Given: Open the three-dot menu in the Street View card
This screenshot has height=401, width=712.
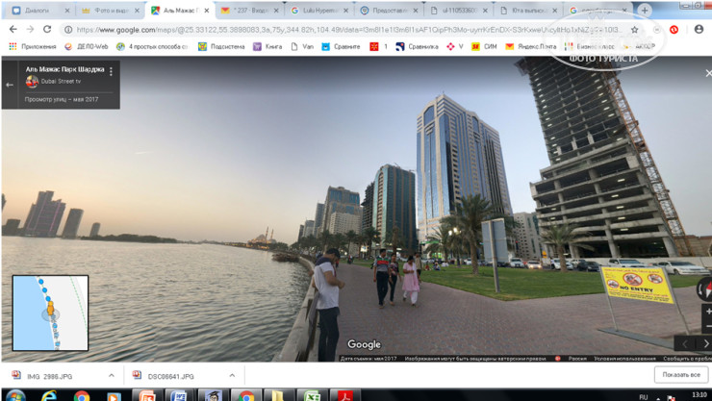Looking at the screenshot, I should click(112, 72).
